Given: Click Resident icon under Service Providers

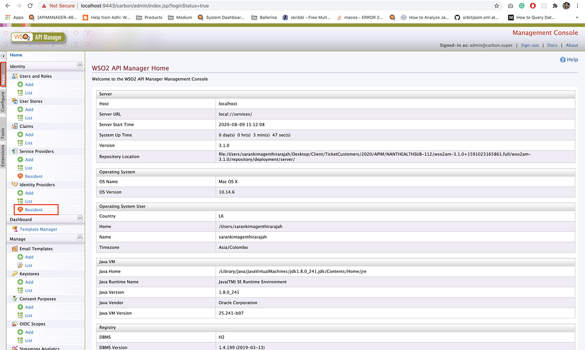Looking at the screenshot, I should point(20,176).
